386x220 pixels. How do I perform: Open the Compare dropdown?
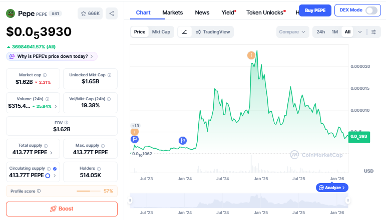click(x=293, y=32)
